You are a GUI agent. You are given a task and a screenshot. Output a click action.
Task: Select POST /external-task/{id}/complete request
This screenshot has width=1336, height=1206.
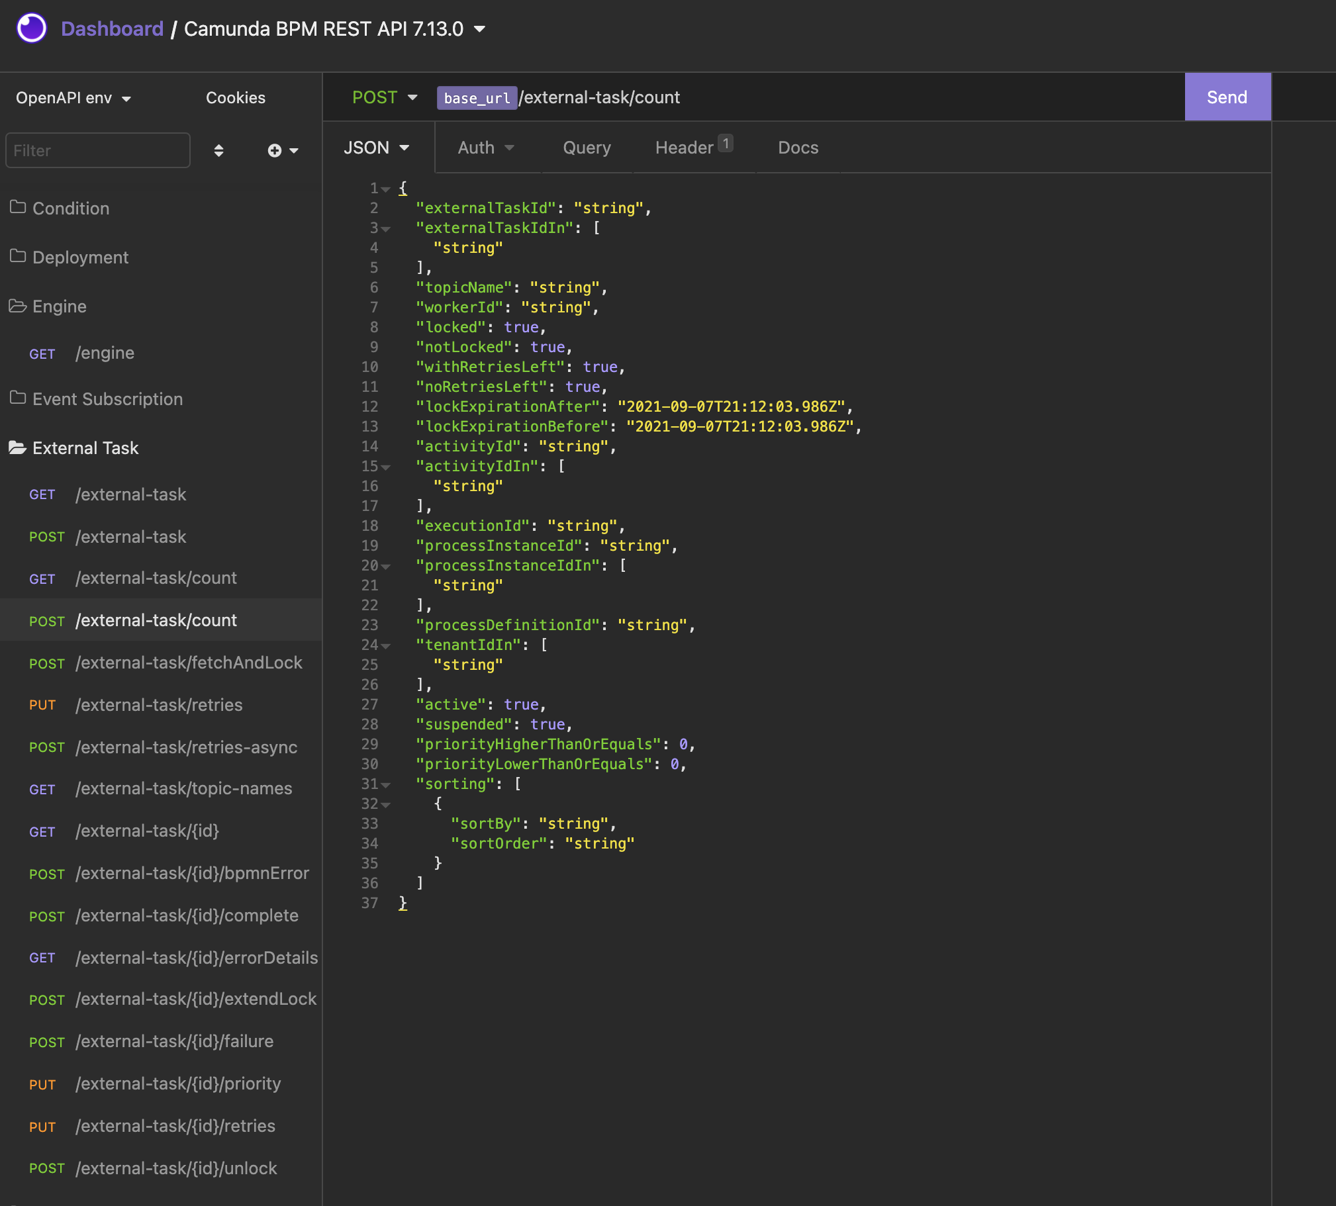[161, 916]
